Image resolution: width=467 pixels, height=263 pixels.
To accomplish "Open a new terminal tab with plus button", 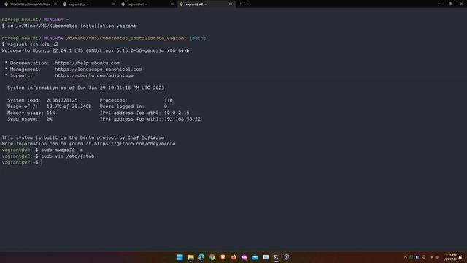I will click(241, 4).
